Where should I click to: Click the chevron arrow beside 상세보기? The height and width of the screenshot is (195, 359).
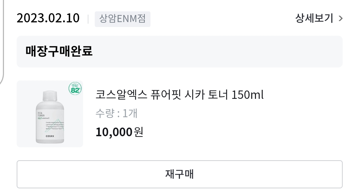tap(340, 19)
